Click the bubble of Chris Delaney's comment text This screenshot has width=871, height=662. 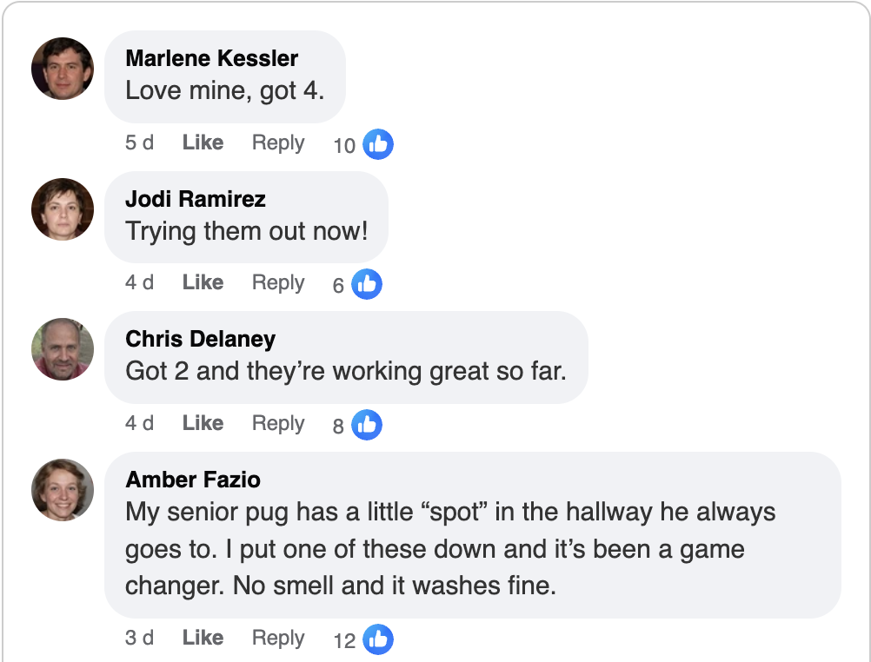[346, 370]
